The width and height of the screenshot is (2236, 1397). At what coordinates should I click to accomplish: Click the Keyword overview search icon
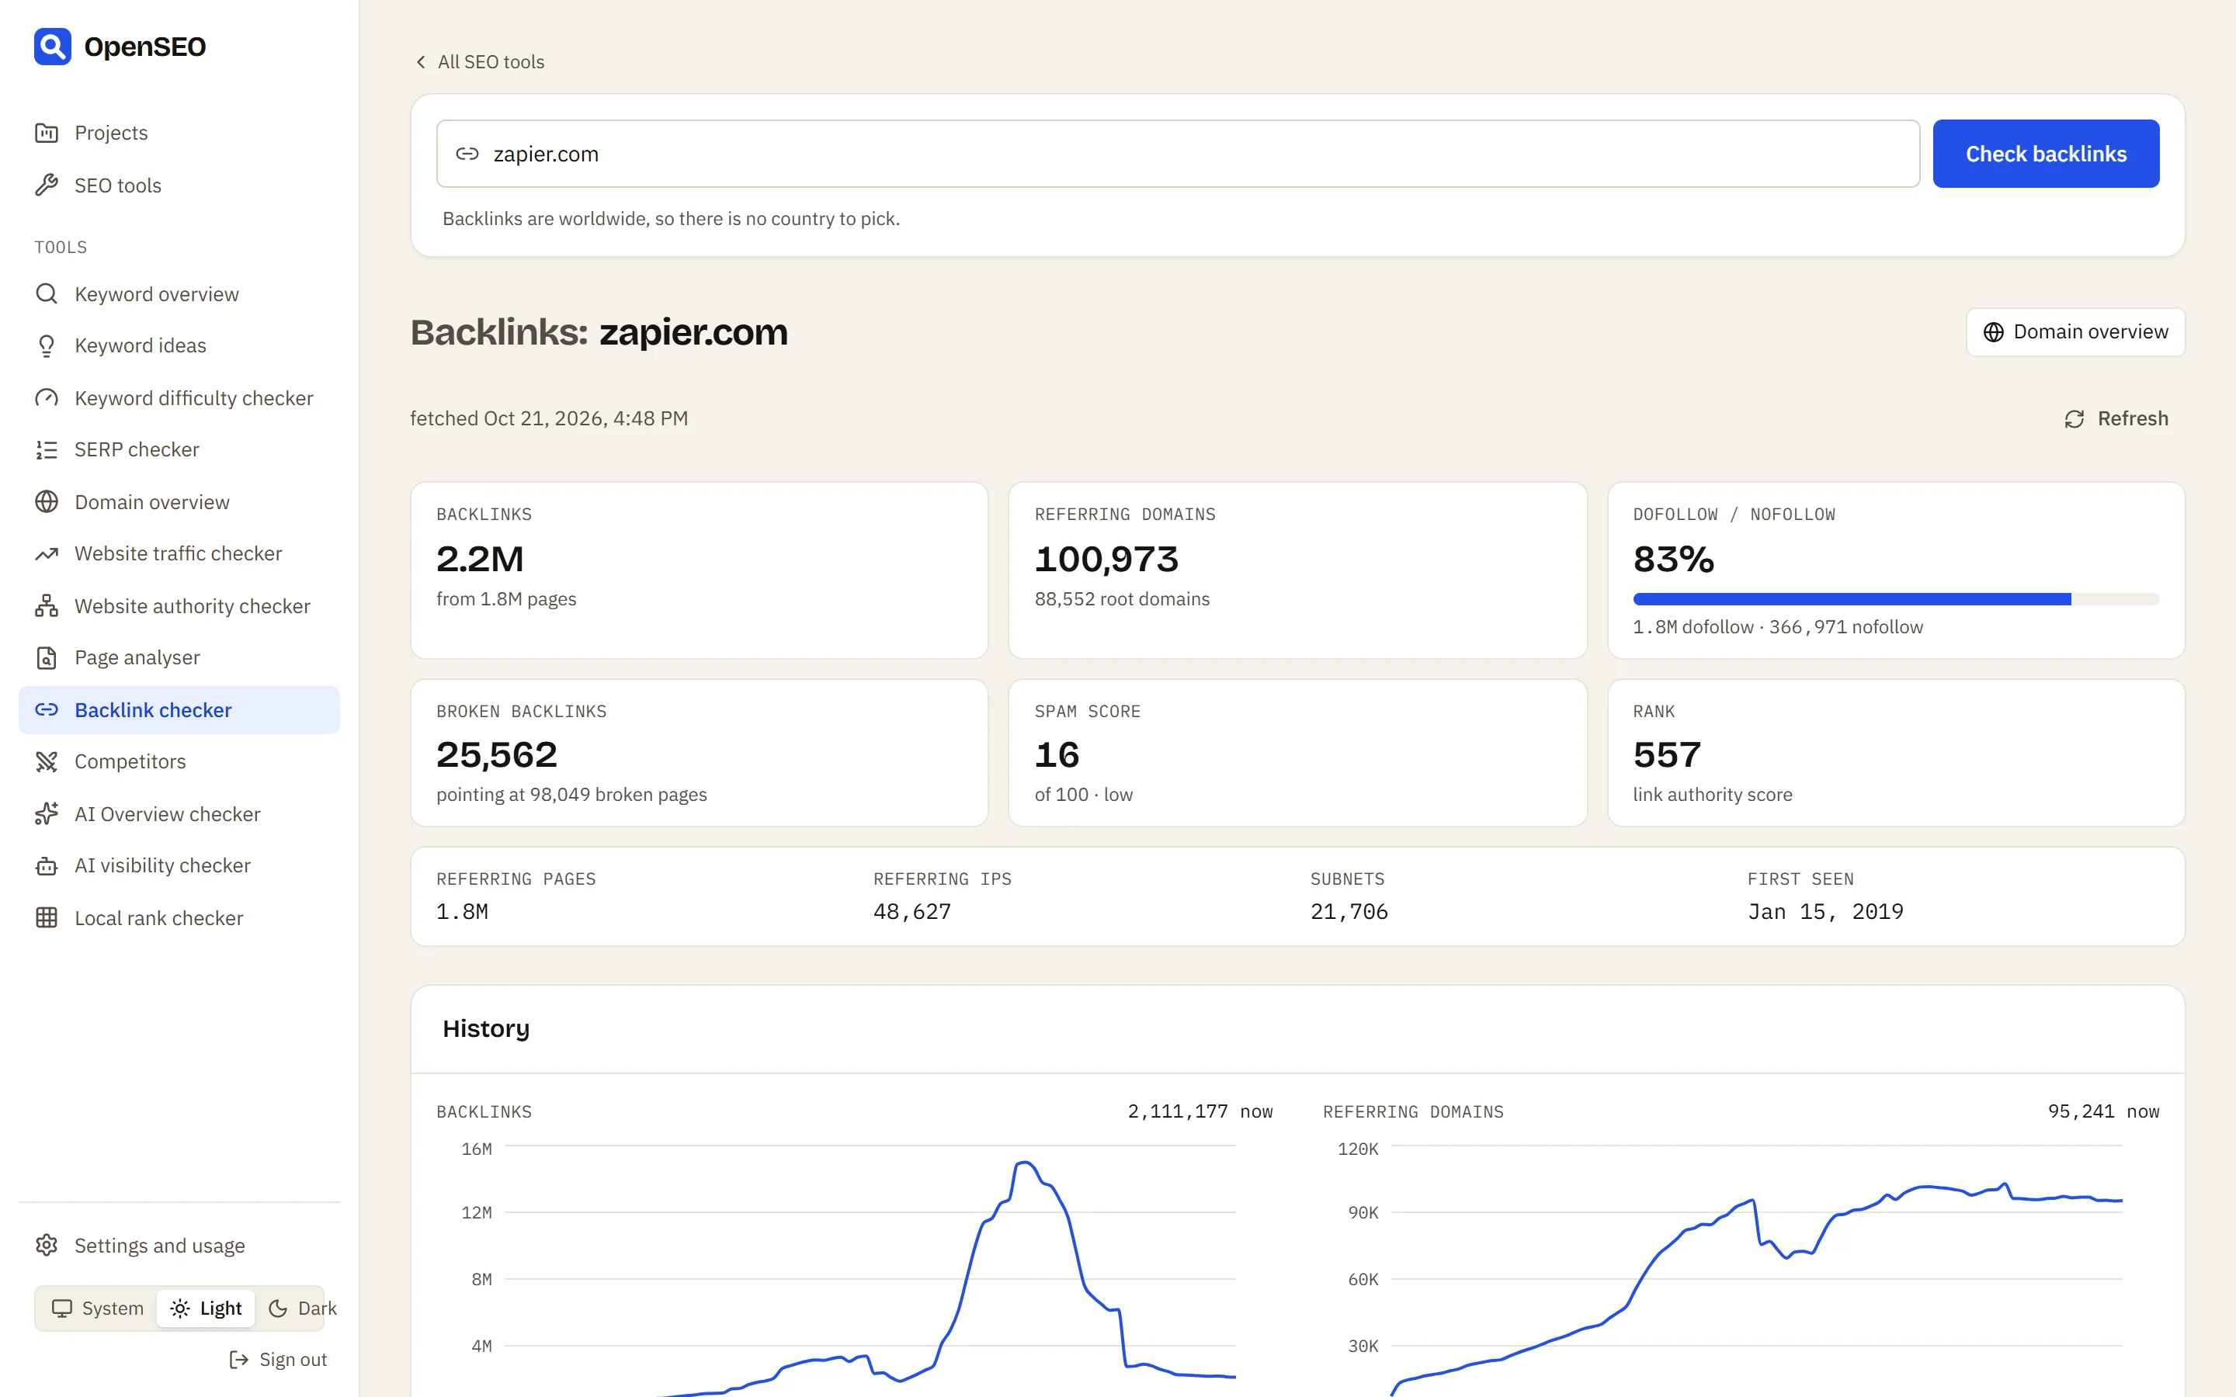click(x=47, y=294)
